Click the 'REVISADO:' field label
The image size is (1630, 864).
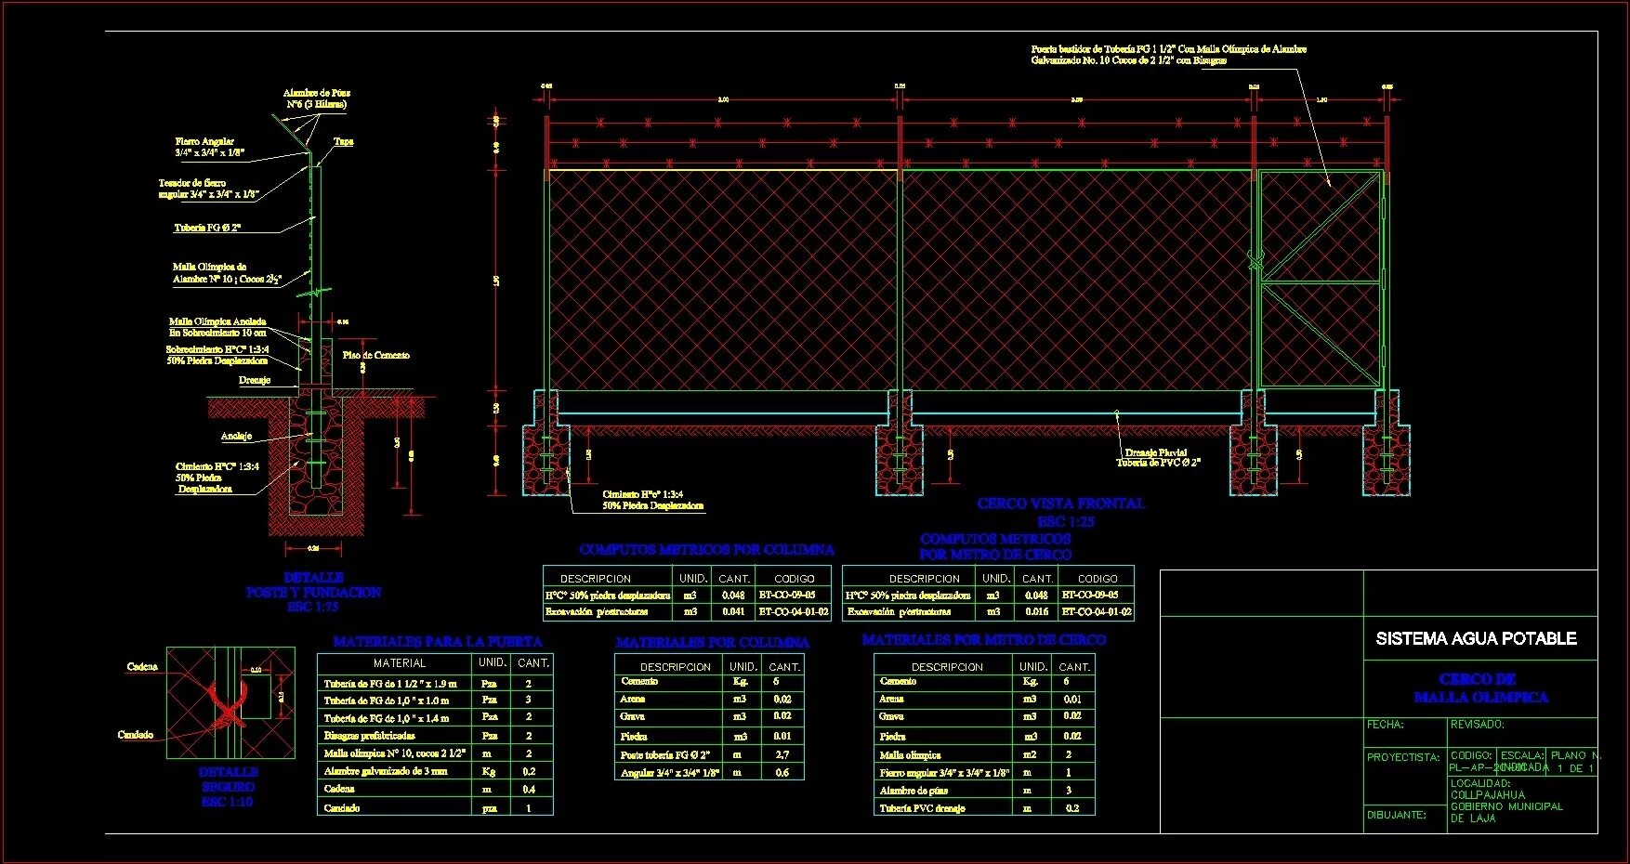1477,725
